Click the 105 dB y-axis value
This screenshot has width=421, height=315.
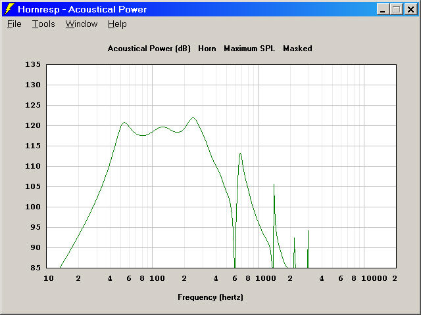pyautogui.click(x=33, y=186)
